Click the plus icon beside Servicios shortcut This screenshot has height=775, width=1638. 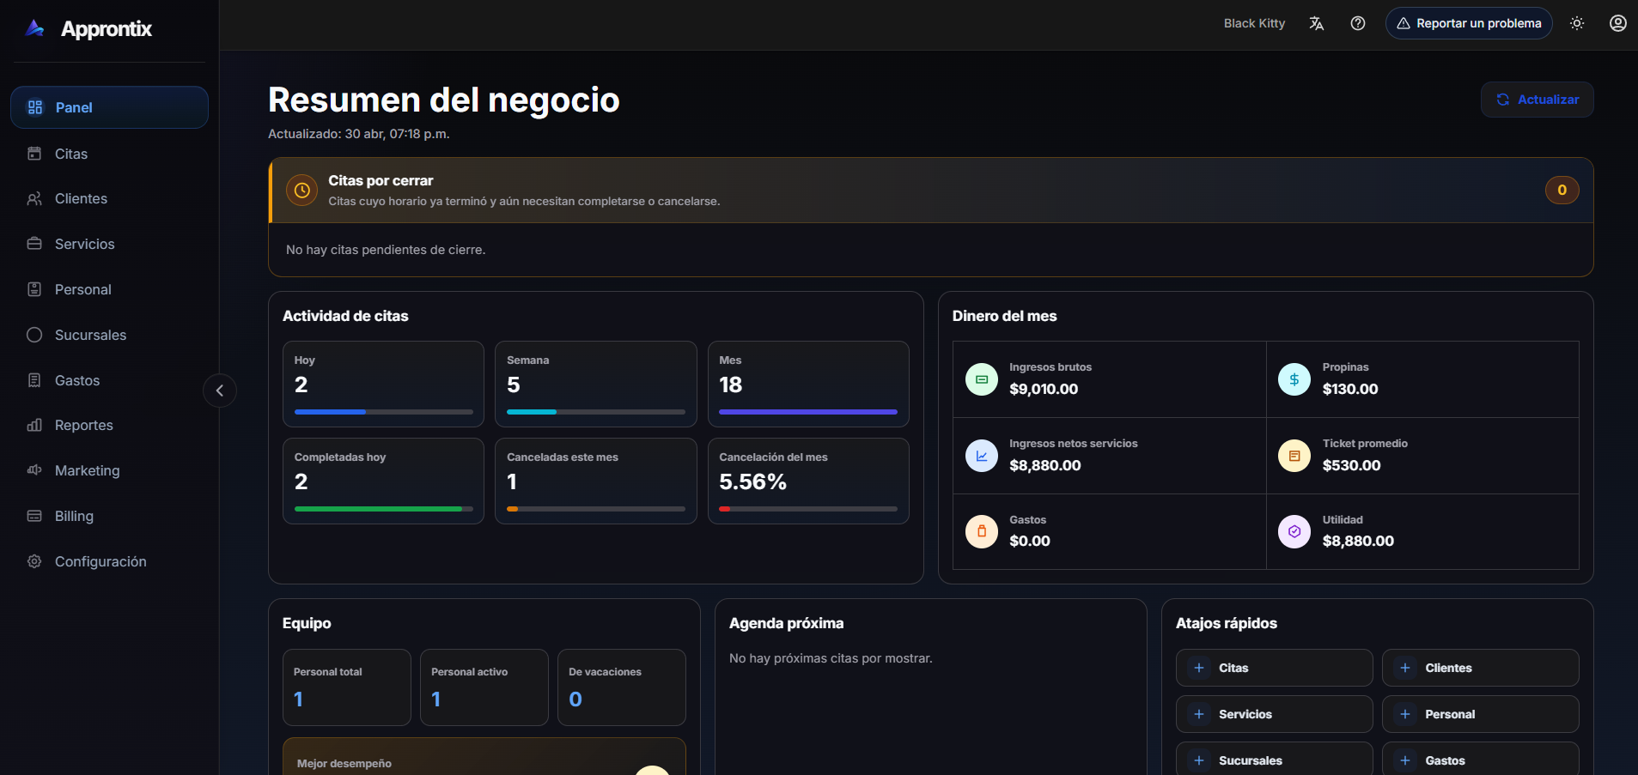tap(1199, 714)
